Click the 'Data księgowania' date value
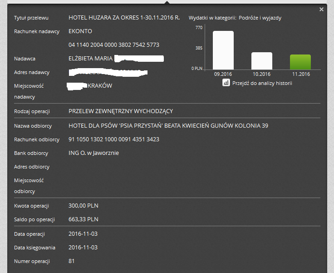Image resolution: width=334 pixels, height=273 pixels. tap(83, 248)
